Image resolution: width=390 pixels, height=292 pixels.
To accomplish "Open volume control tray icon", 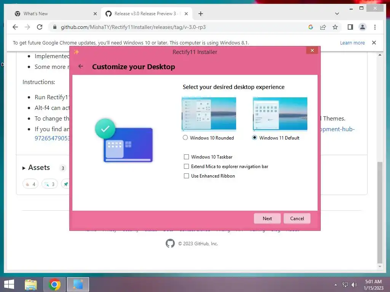I will click(x=354, y=285).
